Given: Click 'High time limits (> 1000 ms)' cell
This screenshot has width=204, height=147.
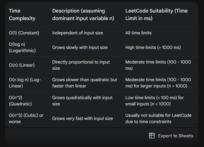Looking at the screenshot, I should (x=153, y=47).
